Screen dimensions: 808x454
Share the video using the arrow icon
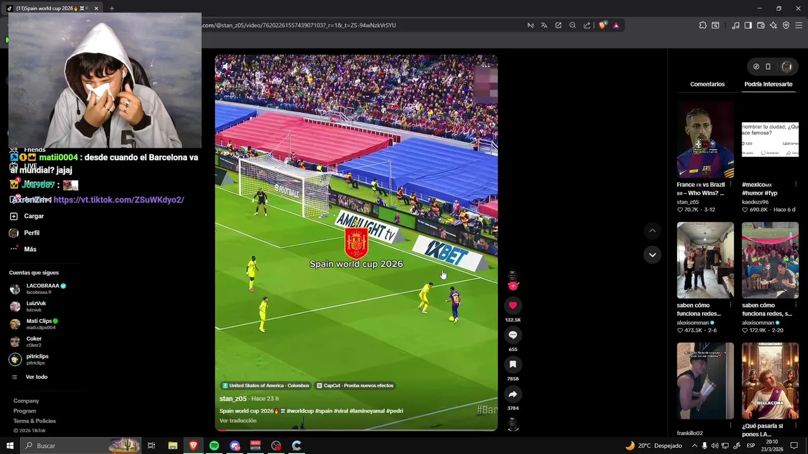tap(513, 394)
